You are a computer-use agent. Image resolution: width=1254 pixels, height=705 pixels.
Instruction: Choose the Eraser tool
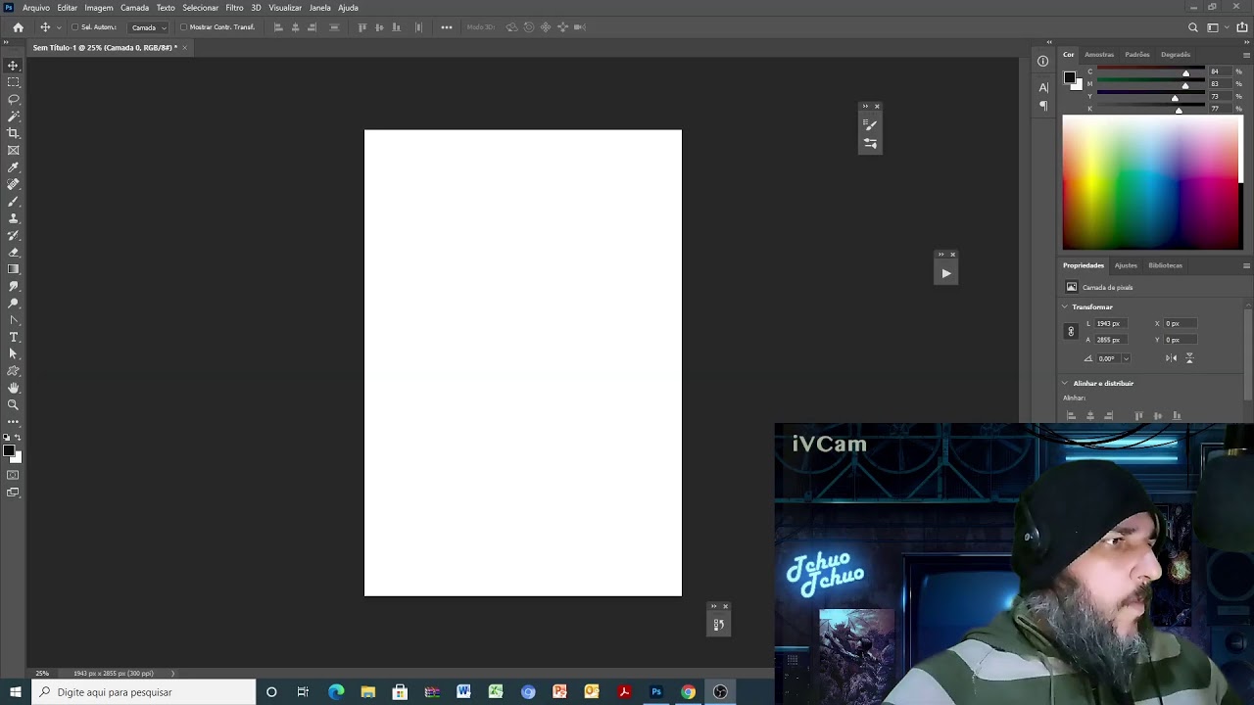pos(14,252)
